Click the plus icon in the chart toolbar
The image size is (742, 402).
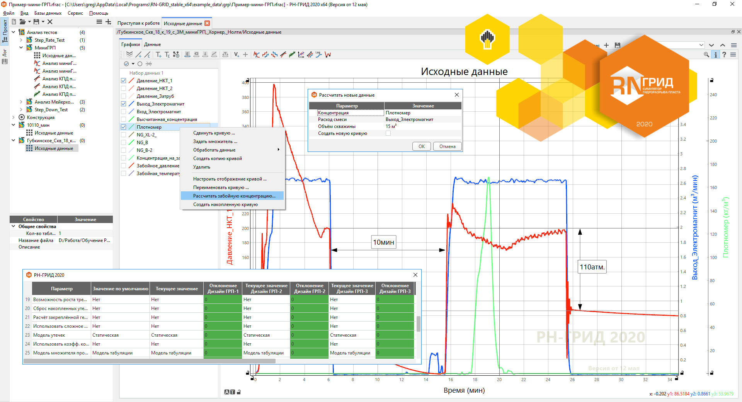coord(245,55)
